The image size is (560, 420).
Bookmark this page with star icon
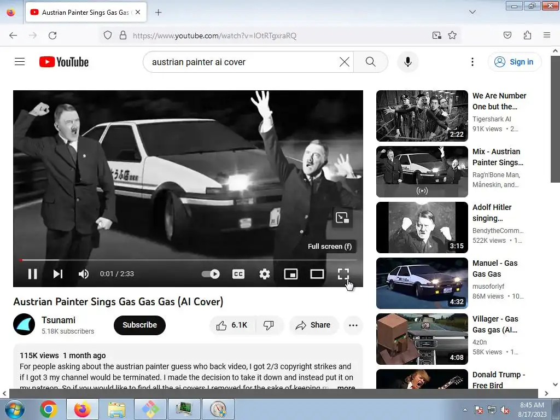click(452, 36)
